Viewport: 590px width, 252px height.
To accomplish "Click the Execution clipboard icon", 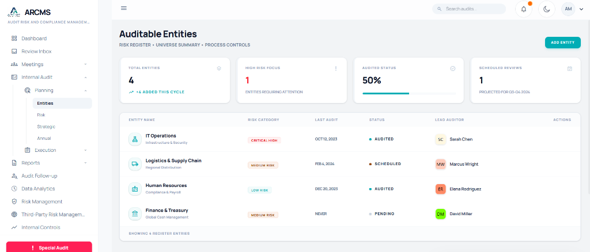I will (x=27, y=150).
